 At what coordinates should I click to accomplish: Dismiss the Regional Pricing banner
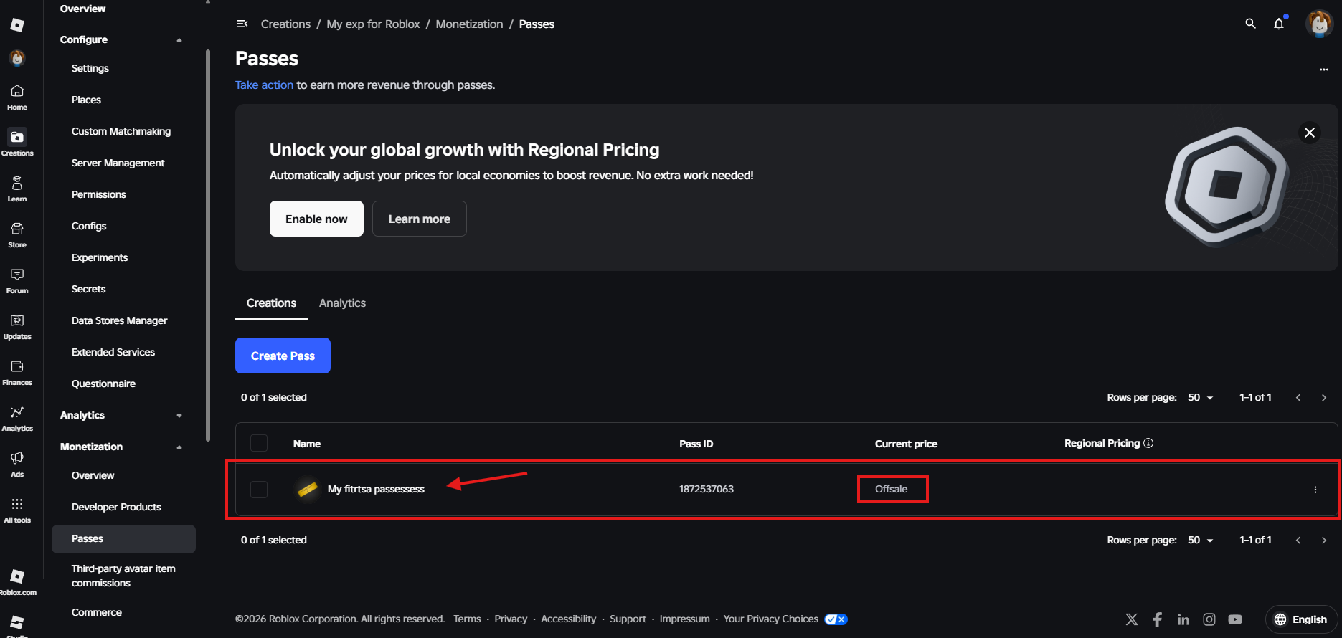[1310, 133]
